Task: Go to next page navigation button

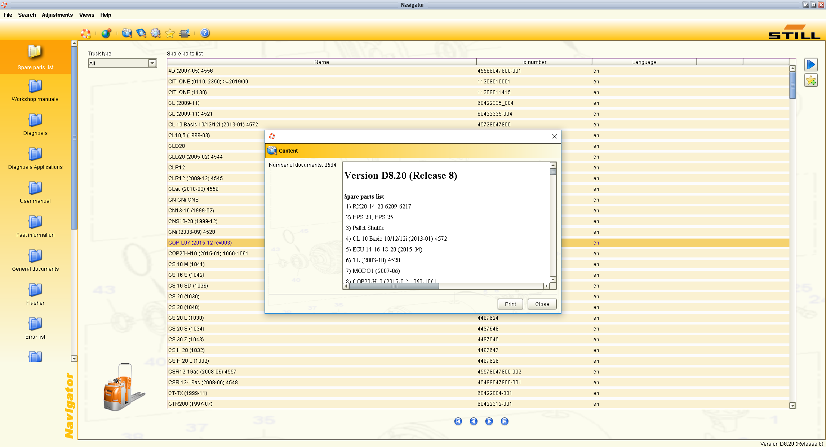Action: coord(489,421)
